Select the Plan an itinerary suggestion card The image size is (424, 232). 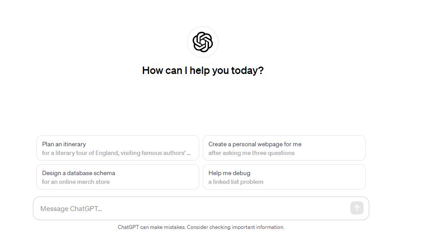118,148
